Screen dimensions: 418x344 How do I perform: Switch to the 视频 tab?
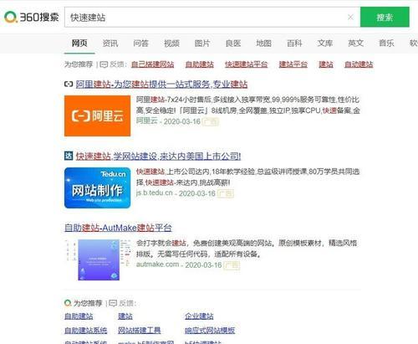point(171,44)
